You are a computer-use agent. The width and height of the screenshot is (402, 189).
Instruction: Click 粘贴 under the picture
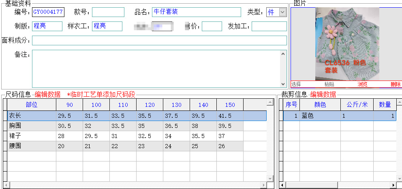[x=329, y=84]
